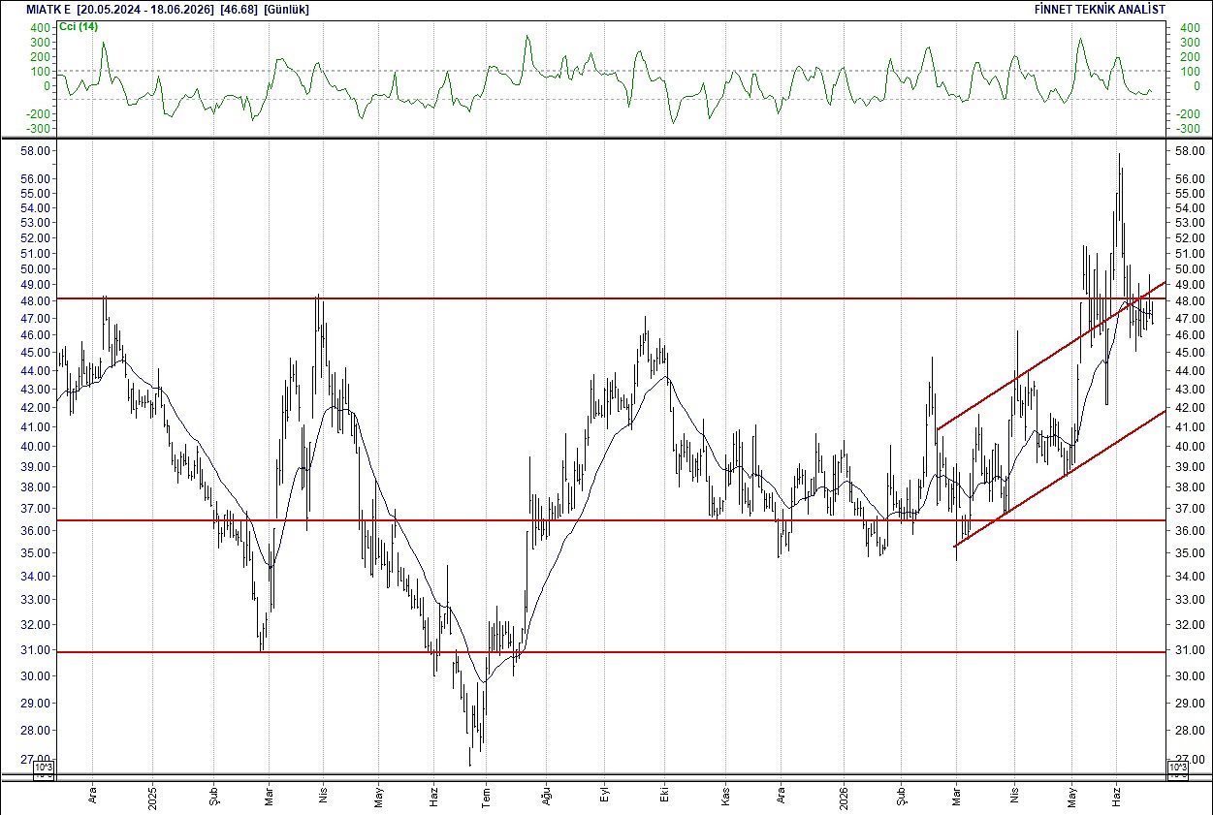Click the last price value 46.68

(x=239, y=9)
